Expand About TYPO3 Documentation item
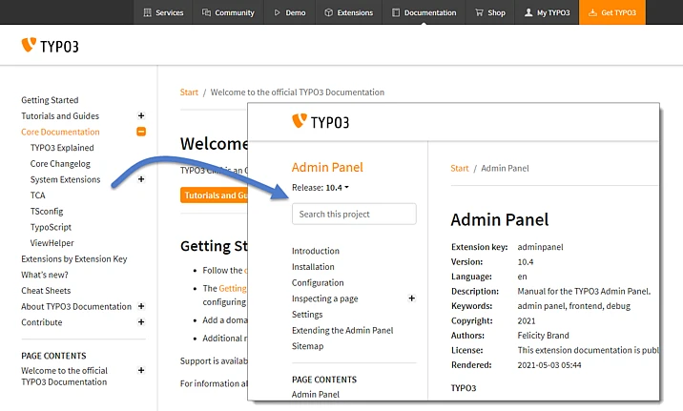The height and width of the screenshot is (411, 683). pyautogui.click(x=141, y=306)
